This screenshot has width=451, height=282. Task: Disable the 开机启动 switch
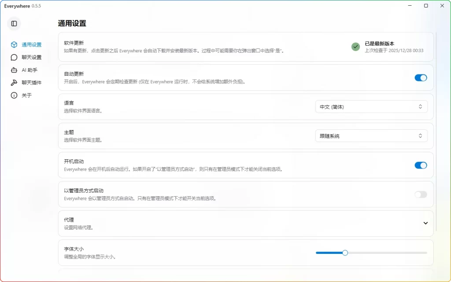421,165
